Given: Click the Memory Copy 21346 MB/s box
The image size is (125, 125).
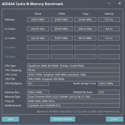Looking at the screenshot, I should click(85, 19).
